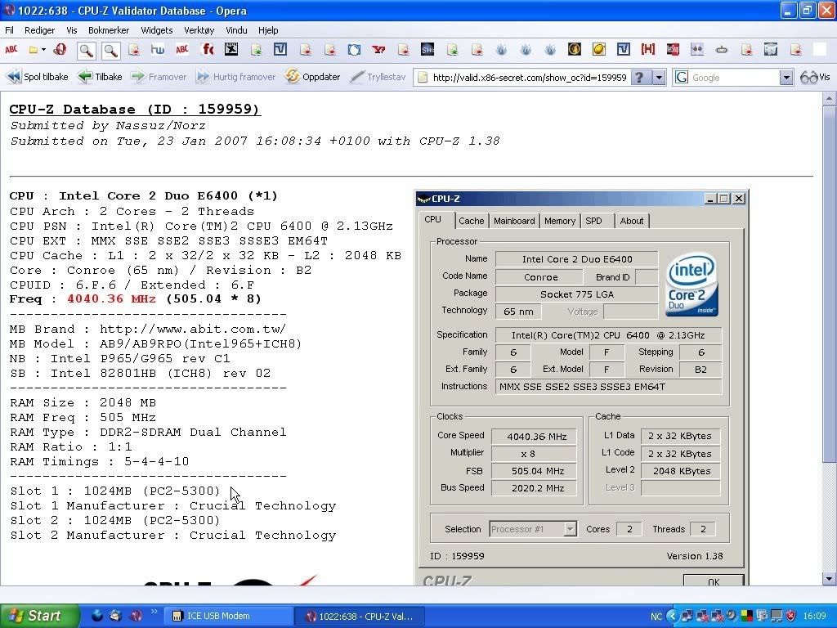
Task: Click the Start button
Action: click(38, 616)
